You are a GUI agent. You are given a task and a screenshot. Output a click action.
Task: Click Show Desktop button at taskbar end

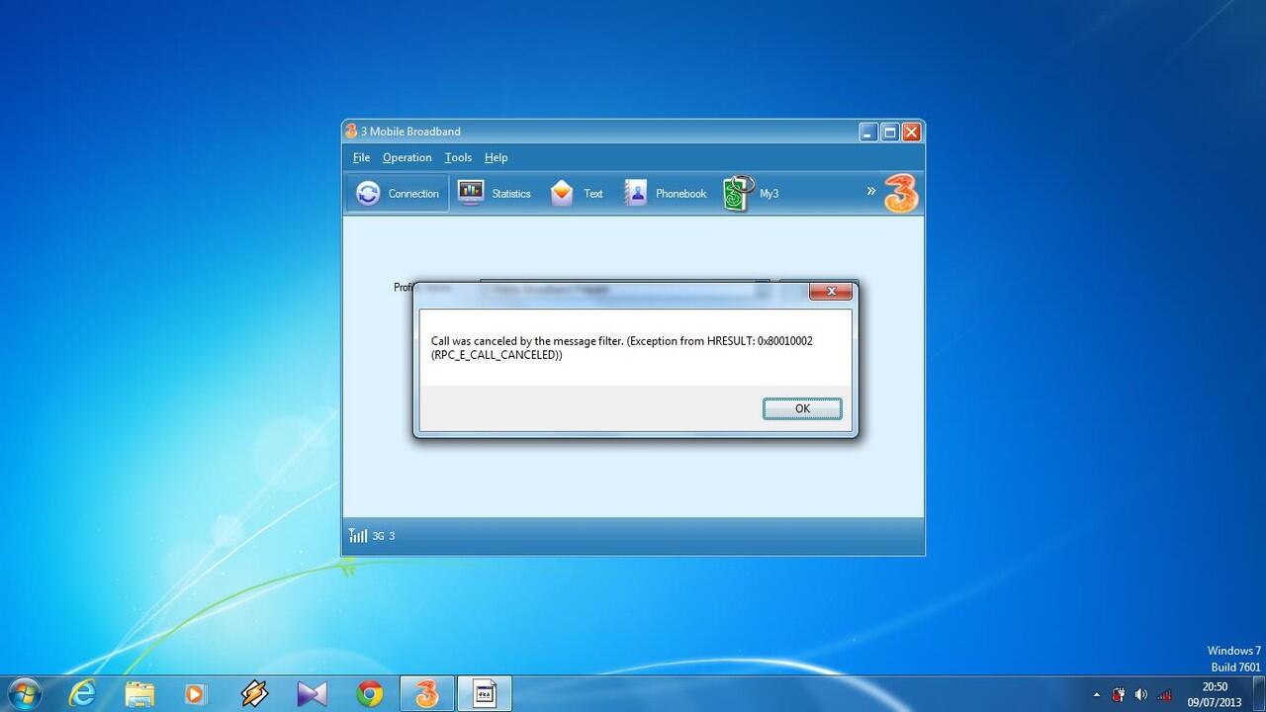[x=1258, y=694]
